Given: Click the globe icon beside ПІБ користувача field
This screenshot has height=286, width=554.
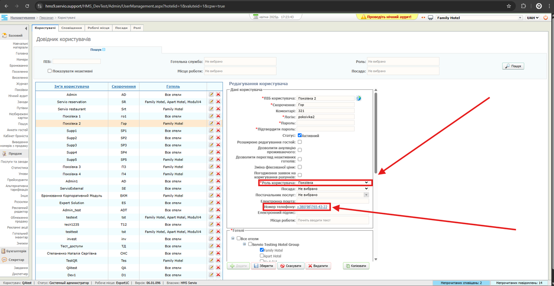Looking at the screenshot, I should coord(358,98).
